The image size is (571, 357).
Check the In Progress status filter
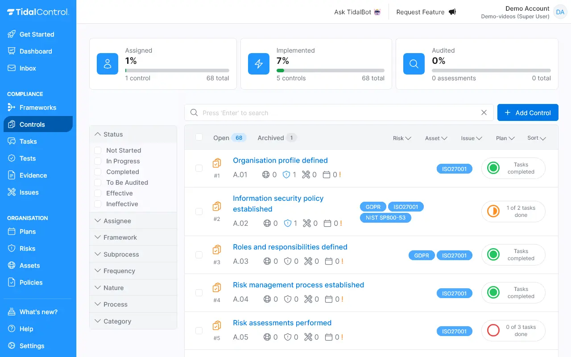click(98, 161)
